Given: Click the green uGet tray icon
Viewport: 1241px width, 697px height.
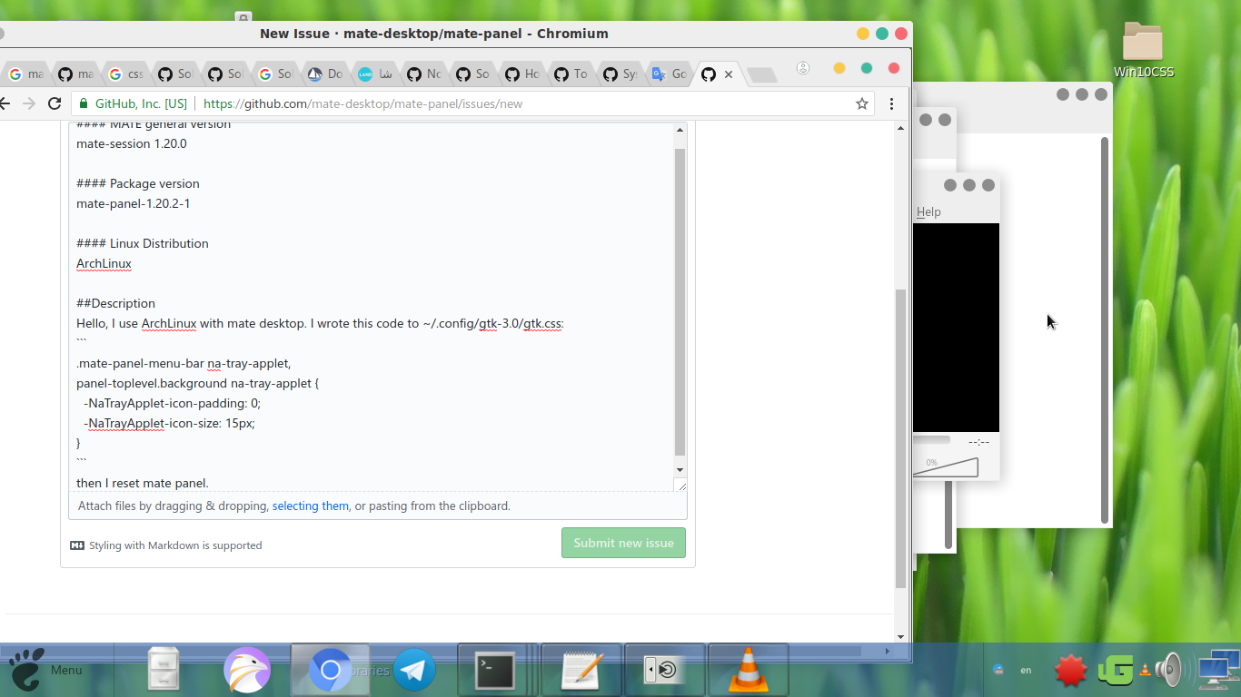Looking at the screenshot, I should (x=1115, y=671).
